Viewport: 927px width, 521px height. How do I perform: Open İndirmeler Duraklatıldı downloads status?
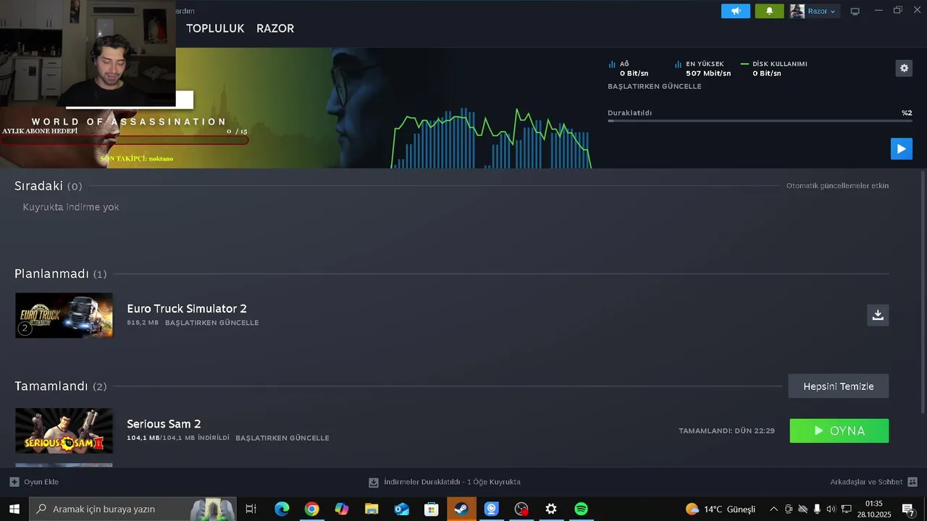[452, 482]
